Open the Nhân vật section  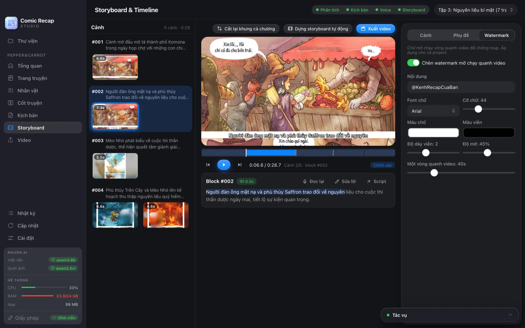click(43, 90)
